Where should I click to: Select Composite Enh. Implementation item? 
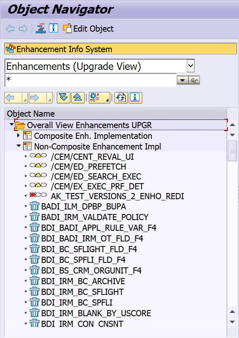[x=93, y=136]
